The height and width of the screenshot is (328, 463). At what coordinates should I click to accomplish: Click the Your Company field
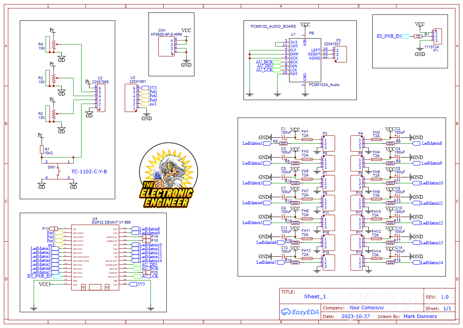pyautogui.click(x=366, y=308)
